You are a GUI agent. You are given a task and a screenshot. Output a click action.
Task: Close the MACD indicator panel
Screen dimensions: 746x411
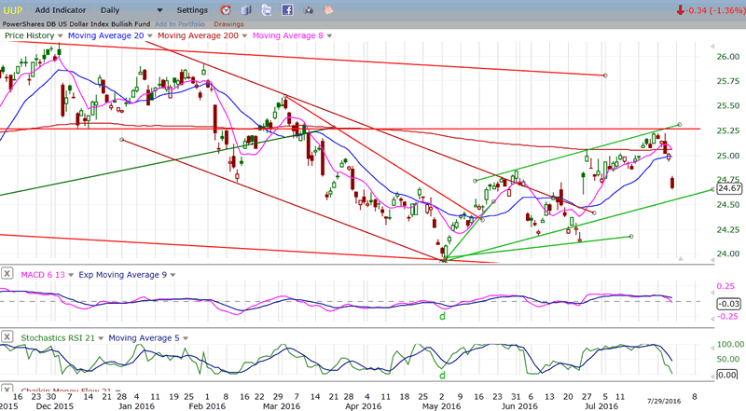pyautogui.click(x=7, y=273)
